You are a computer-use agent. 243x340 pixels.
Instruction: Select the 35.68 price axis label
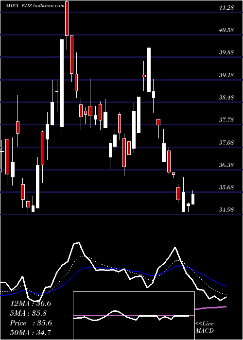[226, 187]
